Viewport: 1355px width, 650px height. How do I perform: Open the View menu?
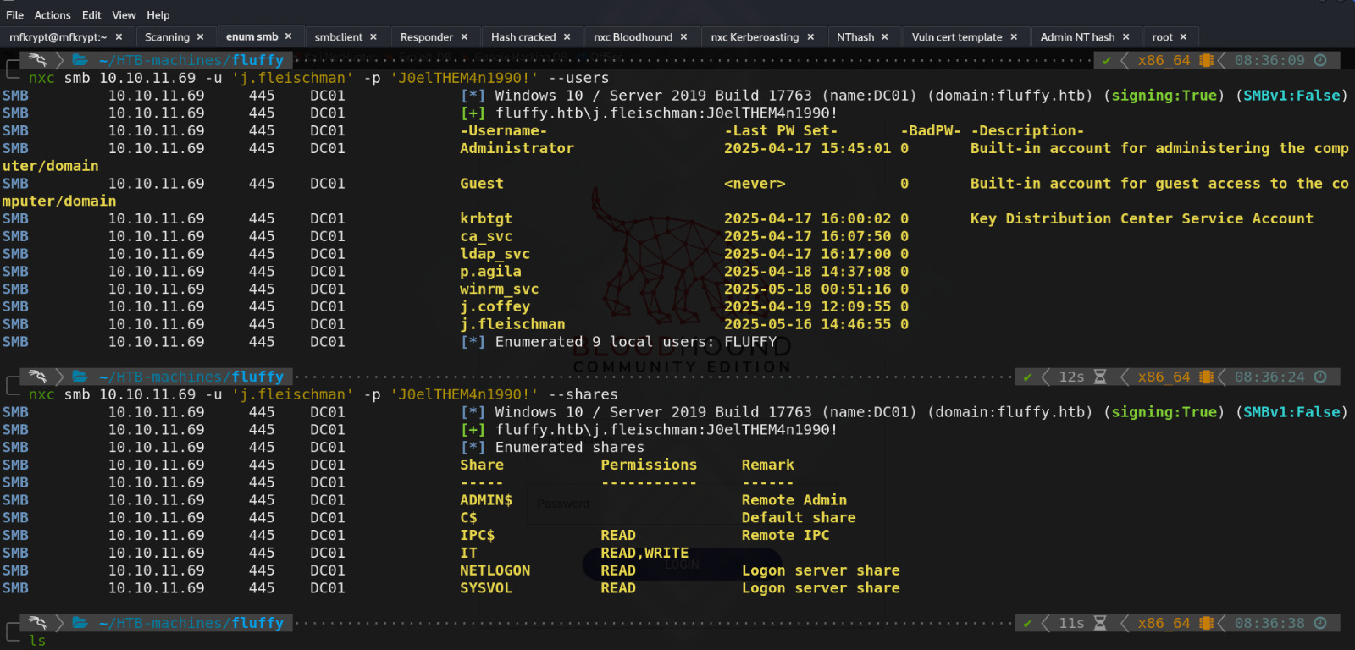tap(124, 15)
